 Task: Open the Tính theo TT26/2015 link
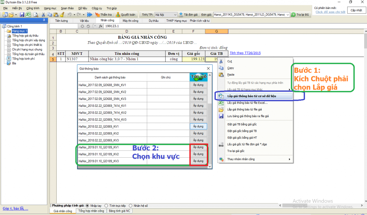245,53
